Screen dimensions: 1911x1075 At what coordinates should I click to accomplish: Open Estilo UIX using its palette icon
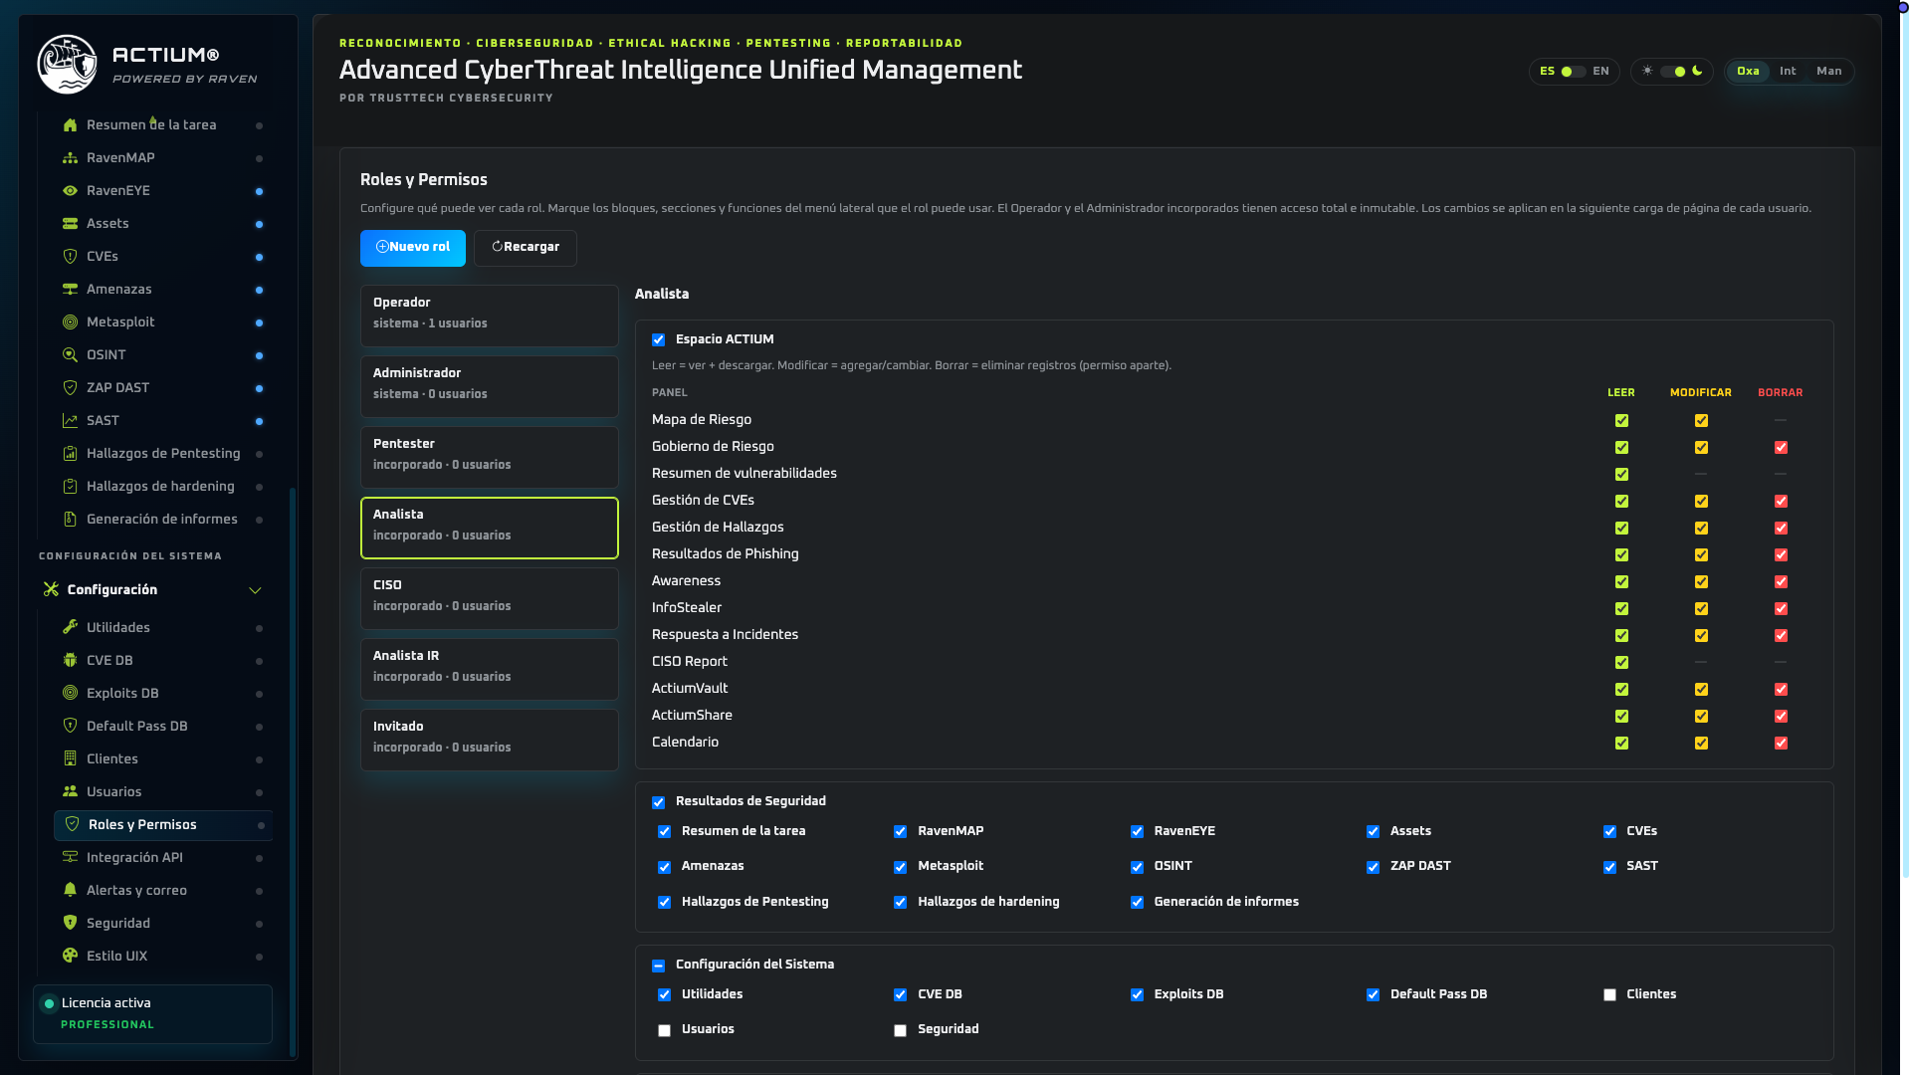tap(70, 957)
